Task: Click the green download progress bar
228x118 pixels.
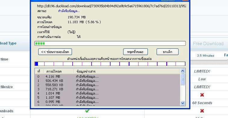Action: pyautogui.click(x=110, y=43)
